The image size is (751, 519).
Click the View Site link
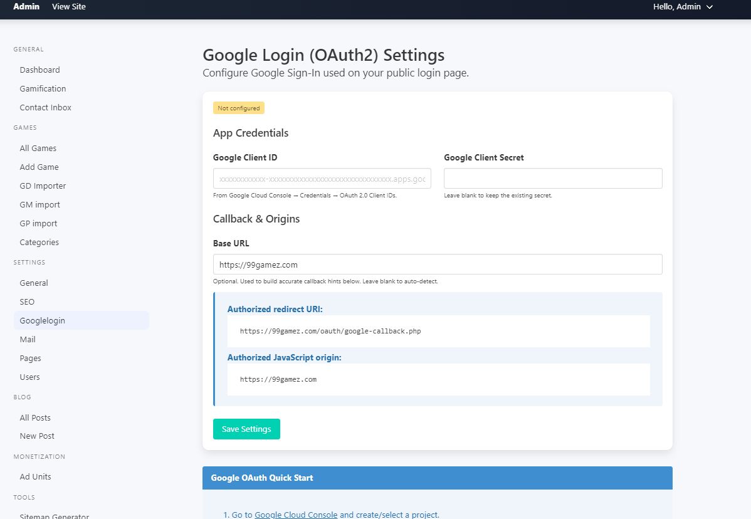point(69,7)
